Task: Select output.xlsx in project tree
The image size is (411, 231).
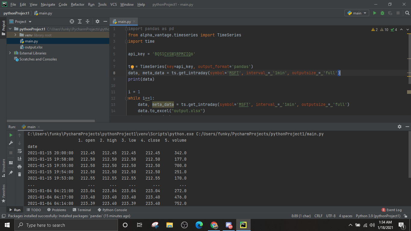Action: pos(34,47)
